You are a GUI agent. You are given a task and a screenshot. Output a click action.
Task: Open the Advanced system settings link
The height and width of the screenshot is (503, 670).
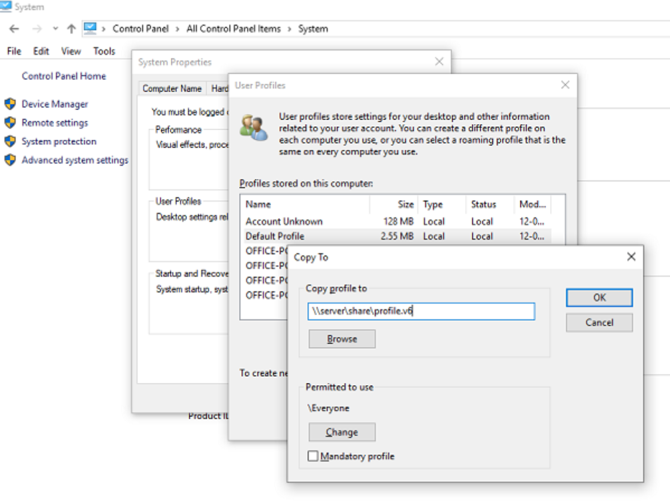click(x=75, y=160)
